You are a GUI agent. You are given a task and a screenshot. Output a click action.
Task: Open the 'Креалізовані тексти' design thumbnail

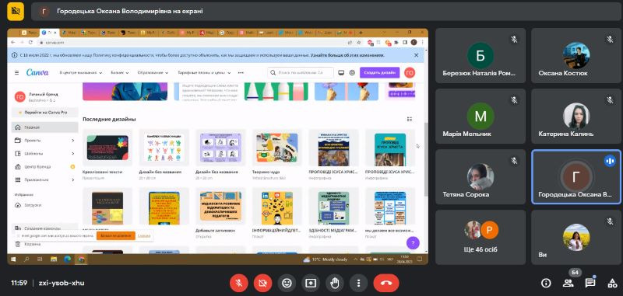(107, 148)
